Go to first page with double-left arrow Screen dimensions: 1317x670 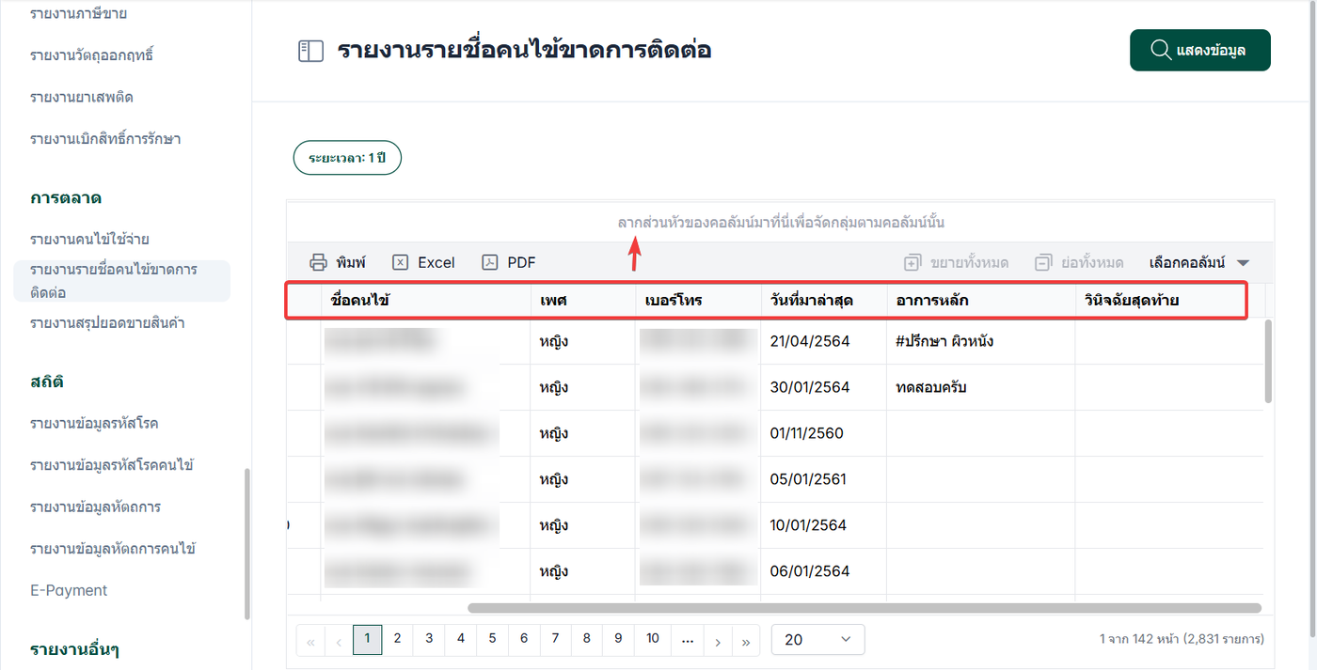310,641
